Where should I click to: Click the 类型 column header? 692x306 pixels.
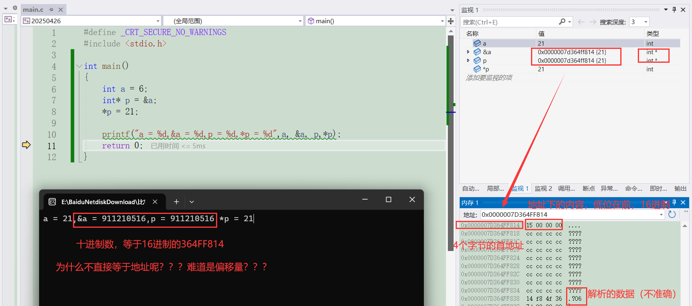pyautogui.click(x=652, y=33)
